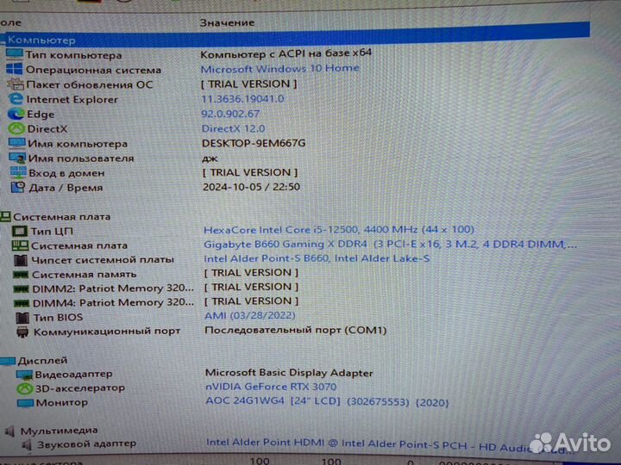
Task: Select the Мультимедиа group header
Action: 59,430
